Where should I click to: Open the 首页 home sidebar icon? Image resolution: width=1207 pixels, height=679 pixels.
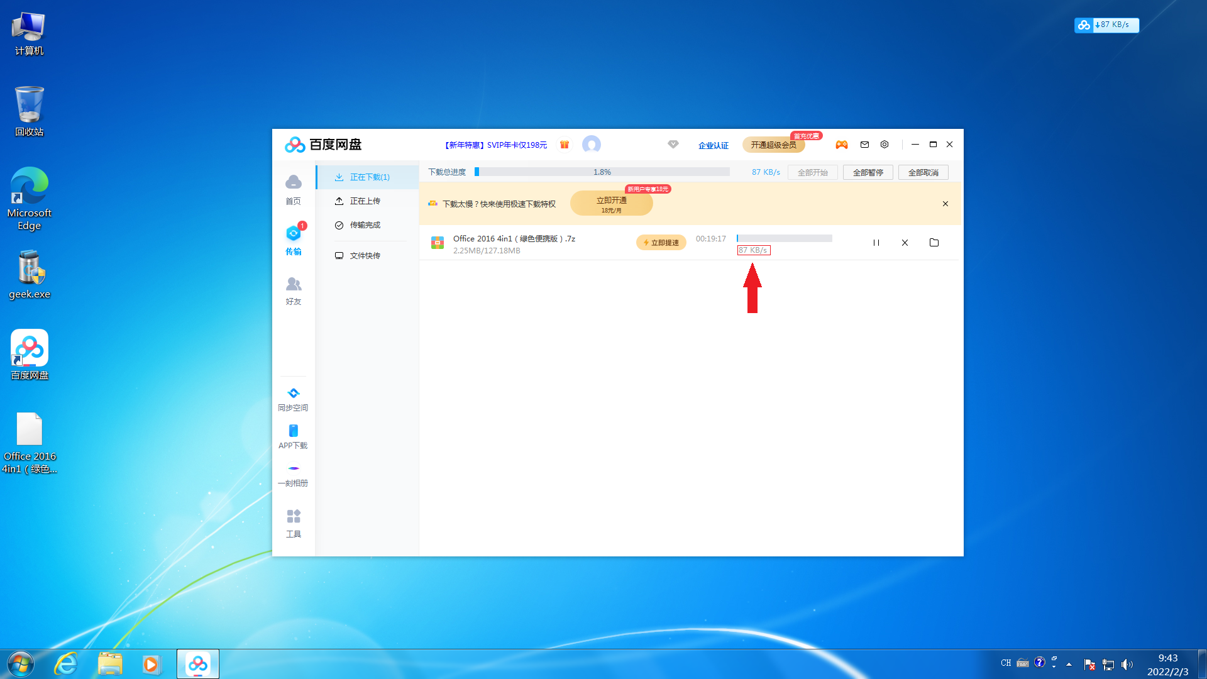[293, 189]
